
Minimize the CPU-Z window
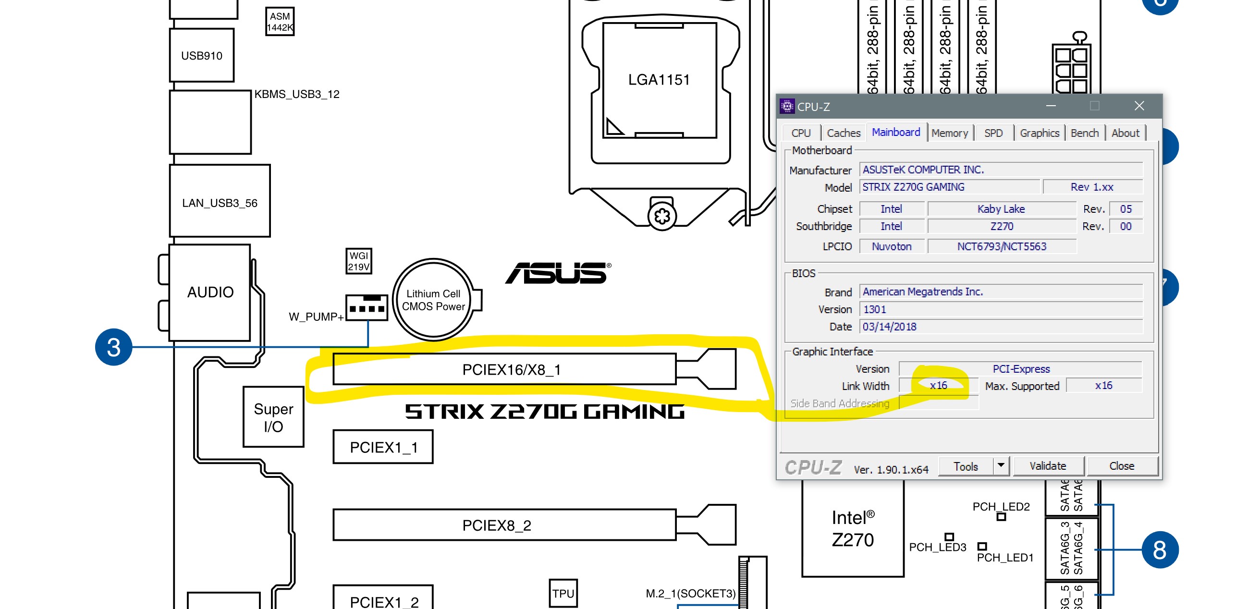pyautogui.click(x=1051, y=106)
